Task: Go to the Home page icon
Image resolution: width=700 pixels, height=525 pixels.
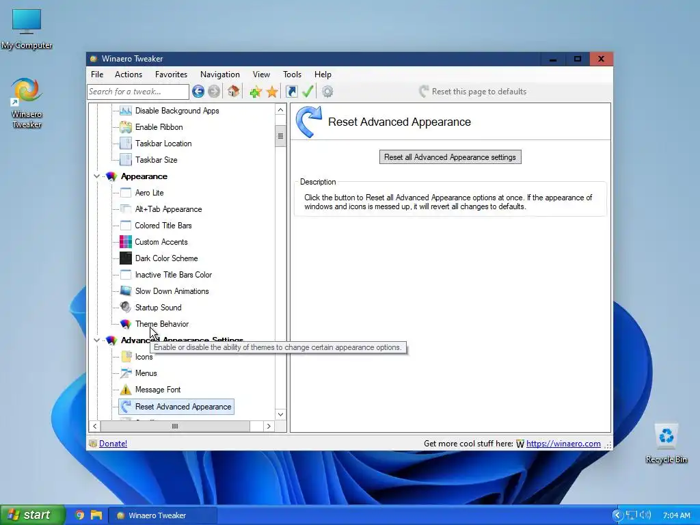Action: (233, 91)
